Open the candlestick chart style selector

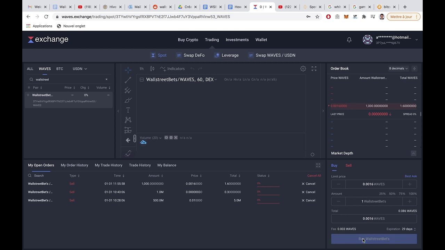coord(152,69)
